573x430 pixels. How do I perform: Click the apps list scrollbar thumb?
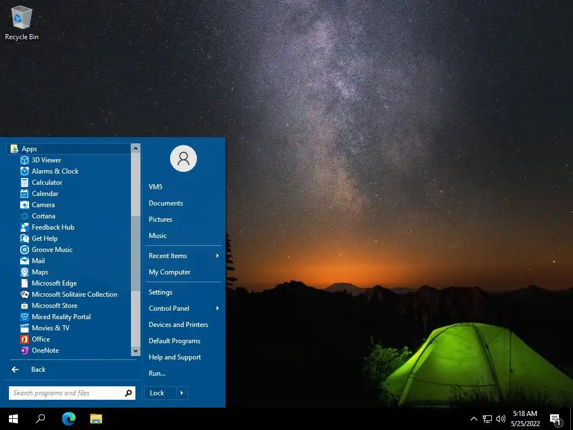click(135, 254)
